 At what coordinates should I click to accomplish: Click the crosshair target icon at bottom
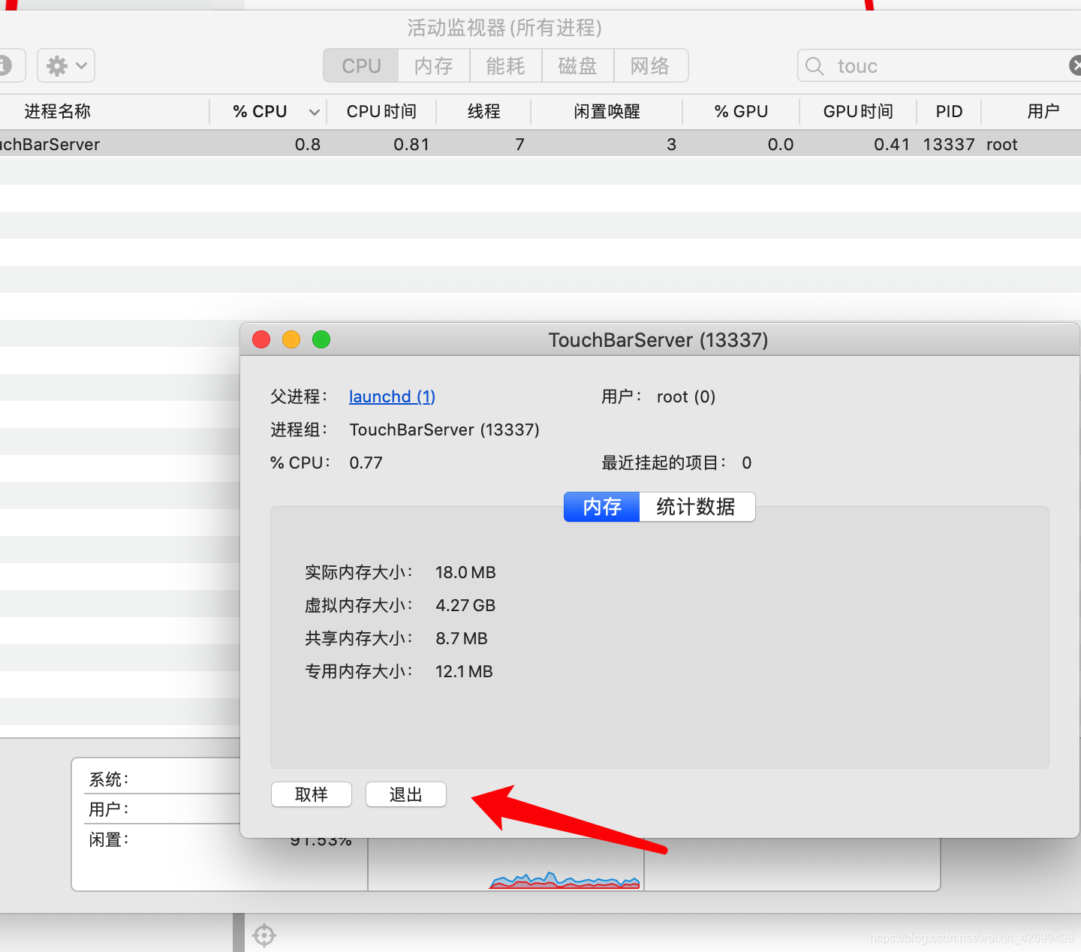pos(264,935)
